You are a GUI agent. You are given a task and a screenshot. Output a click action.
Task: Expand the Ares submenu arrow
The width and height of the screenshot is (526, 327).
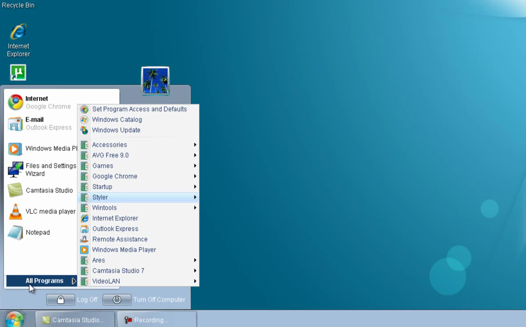pyautogui.click(x=195, y=260)
